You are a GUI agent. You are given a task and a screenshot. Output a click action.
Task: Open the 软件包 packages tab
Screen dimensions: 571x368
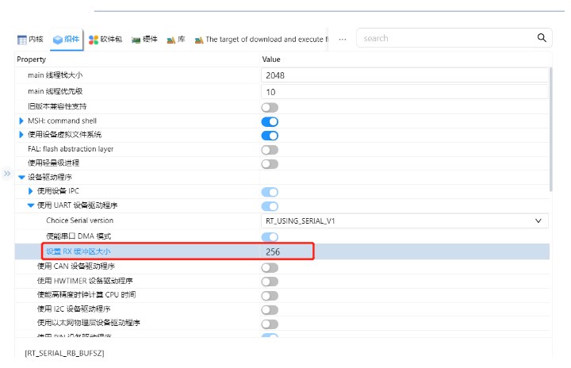click(105, 39)
